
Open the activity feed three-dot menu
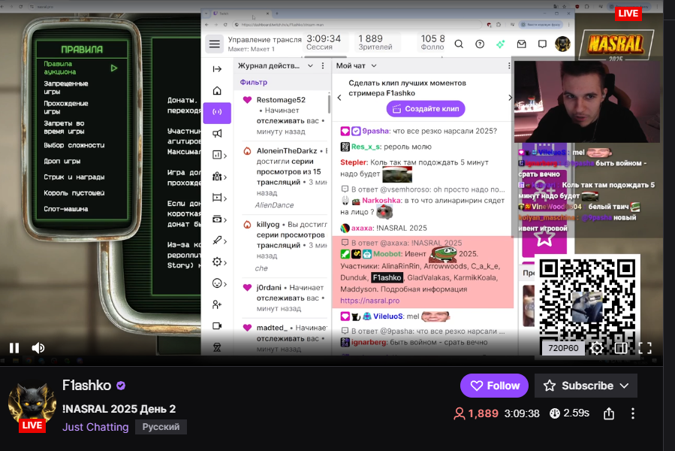(x=323, y=66)
